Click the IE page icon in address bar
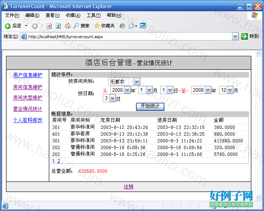Image resolution: width=264 pixels, height=211 pixels. 24,36
